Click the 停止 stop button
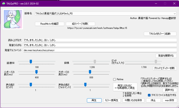 [153, 100]
